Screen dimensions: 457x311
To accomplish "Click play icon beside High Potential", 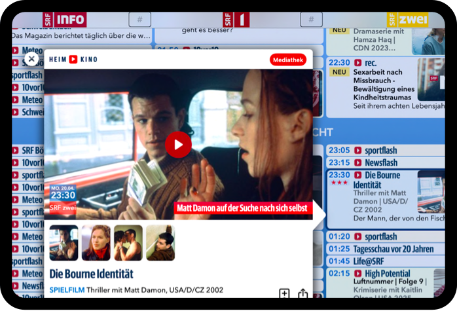I will tap(358, 273).
